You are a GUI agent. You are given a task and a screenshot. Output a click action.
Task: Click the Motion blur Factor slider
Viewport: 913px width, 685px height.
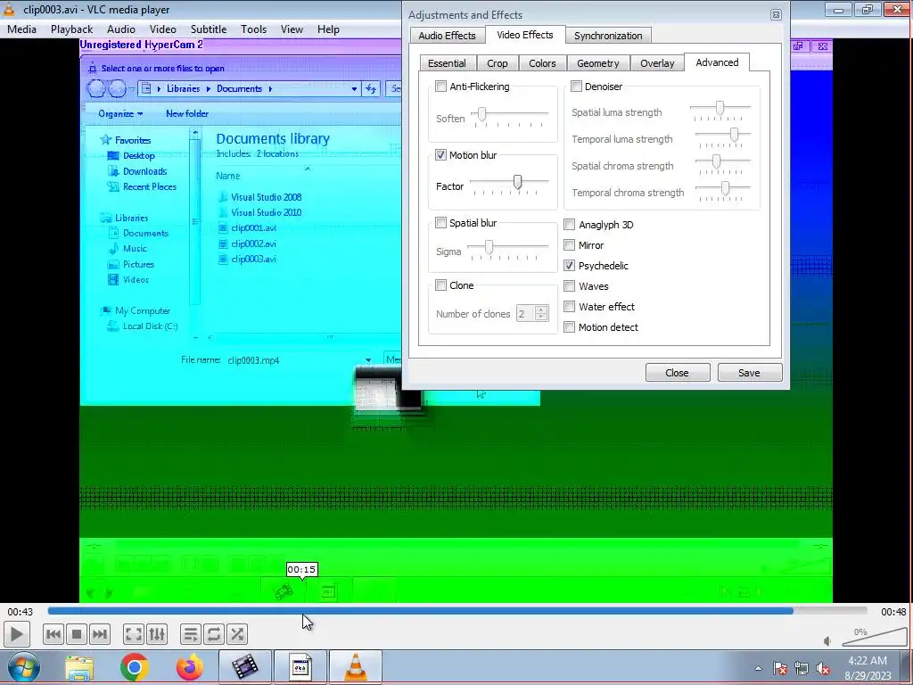[x=509, y=184]
